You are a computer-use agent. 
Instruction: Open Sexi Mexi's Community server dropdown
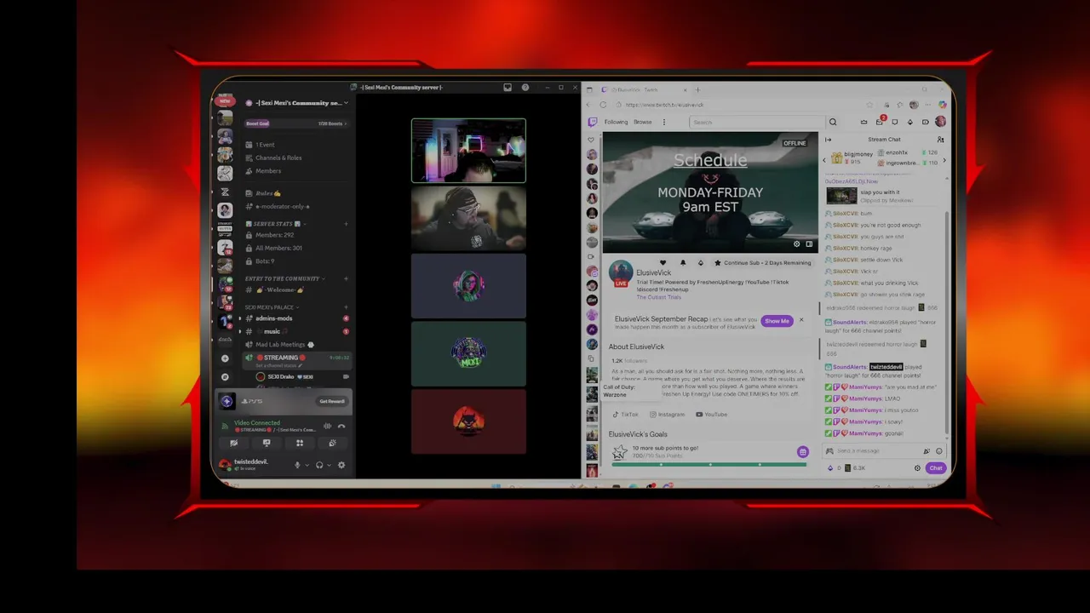295,103
